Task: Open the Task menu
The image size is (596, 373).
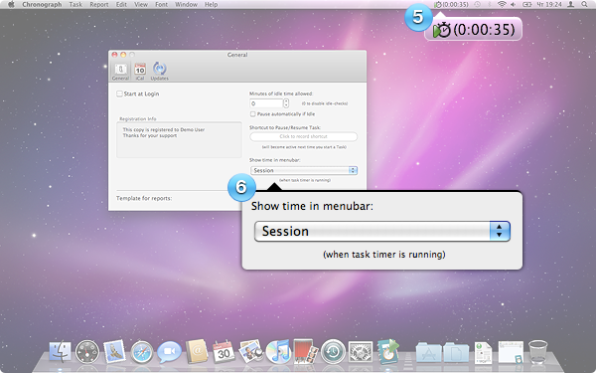Action: [75, 5]
